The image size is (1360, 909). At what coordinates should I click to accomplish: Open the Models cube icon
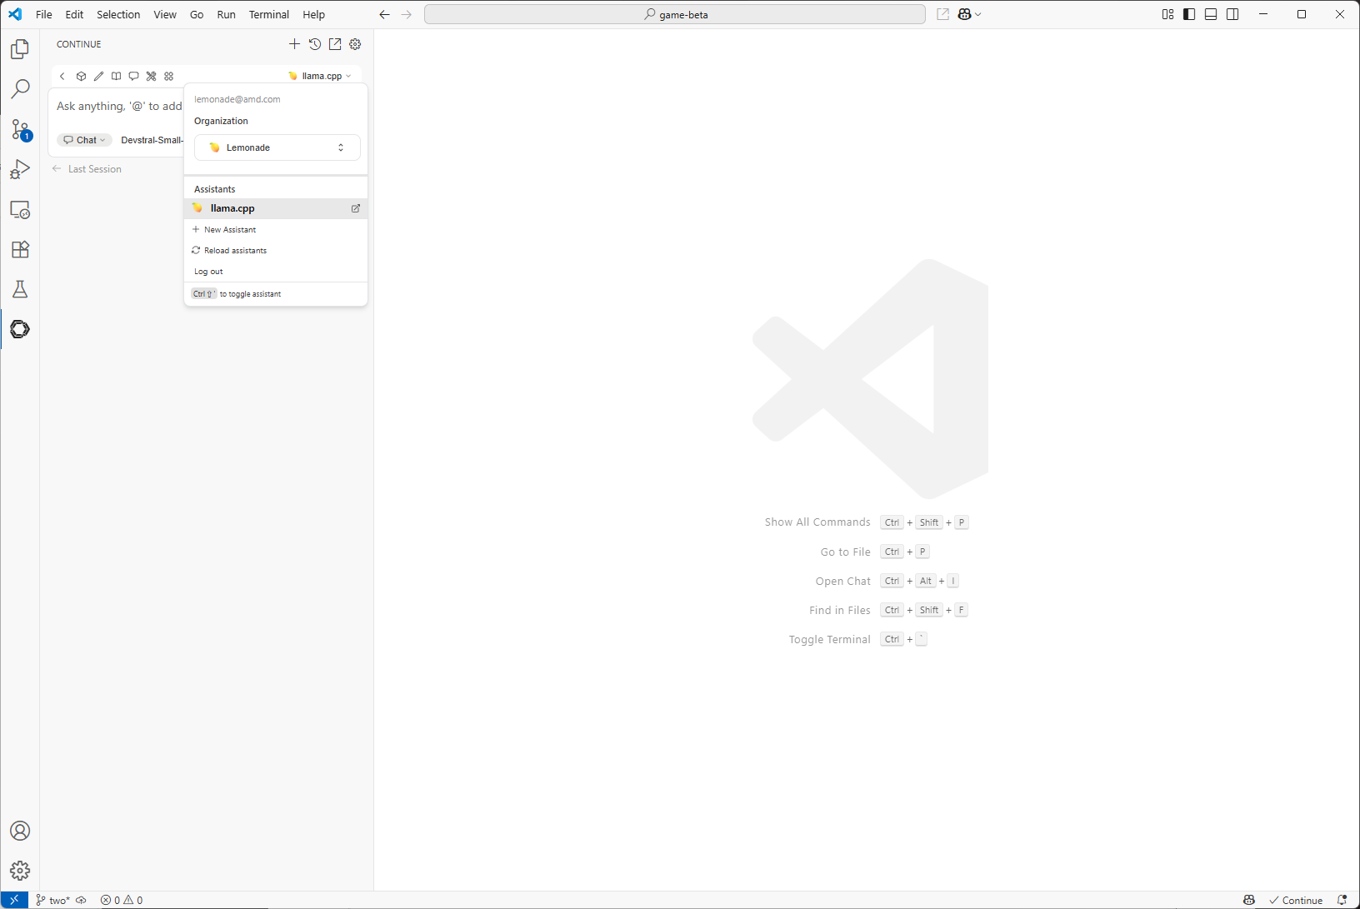click(81, 76)
